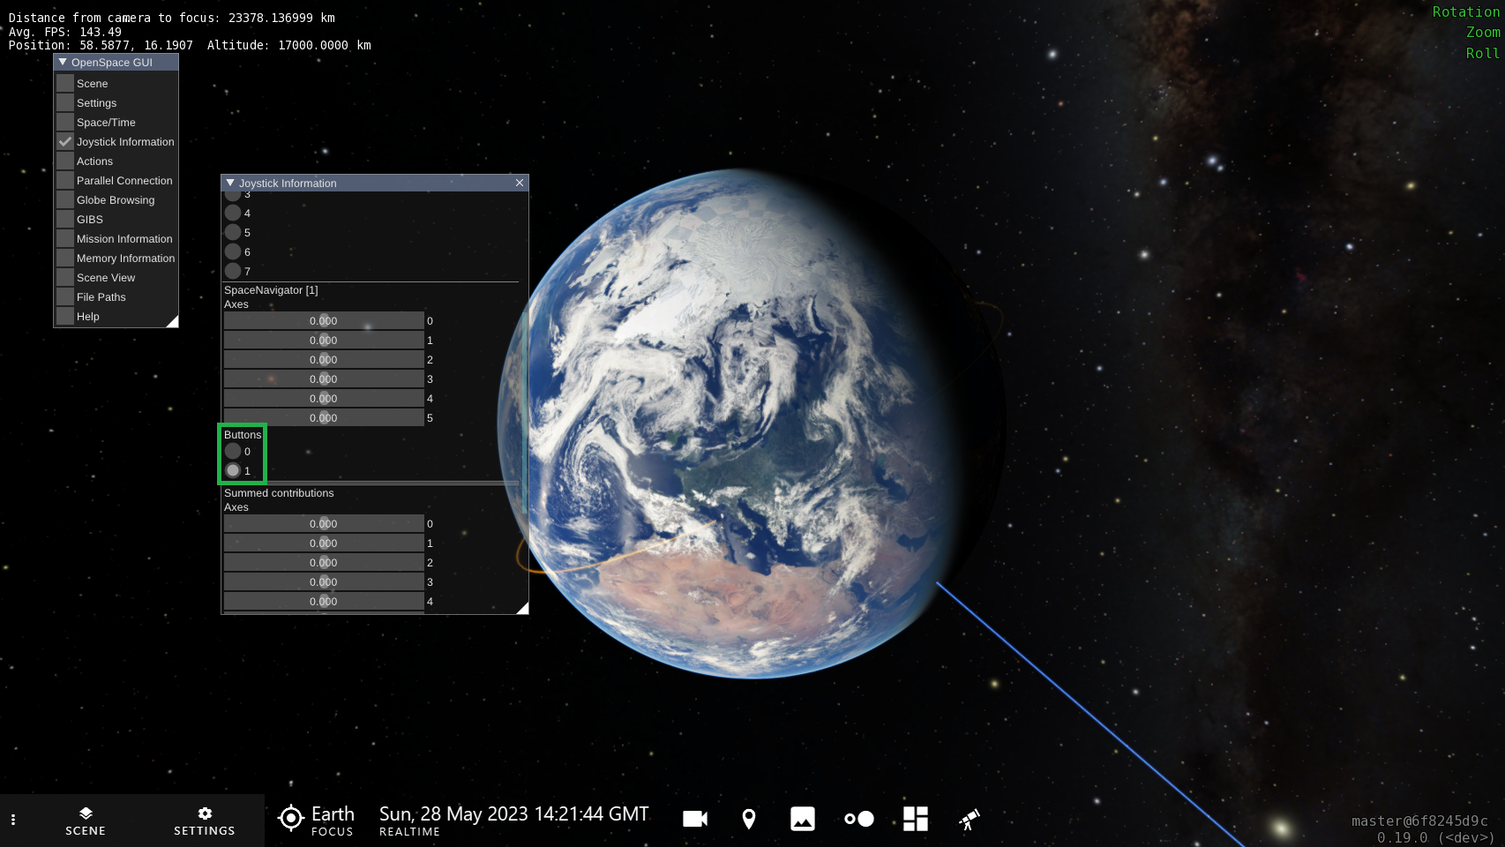Click Summed contributions axis 0 slider

[324, 523]
